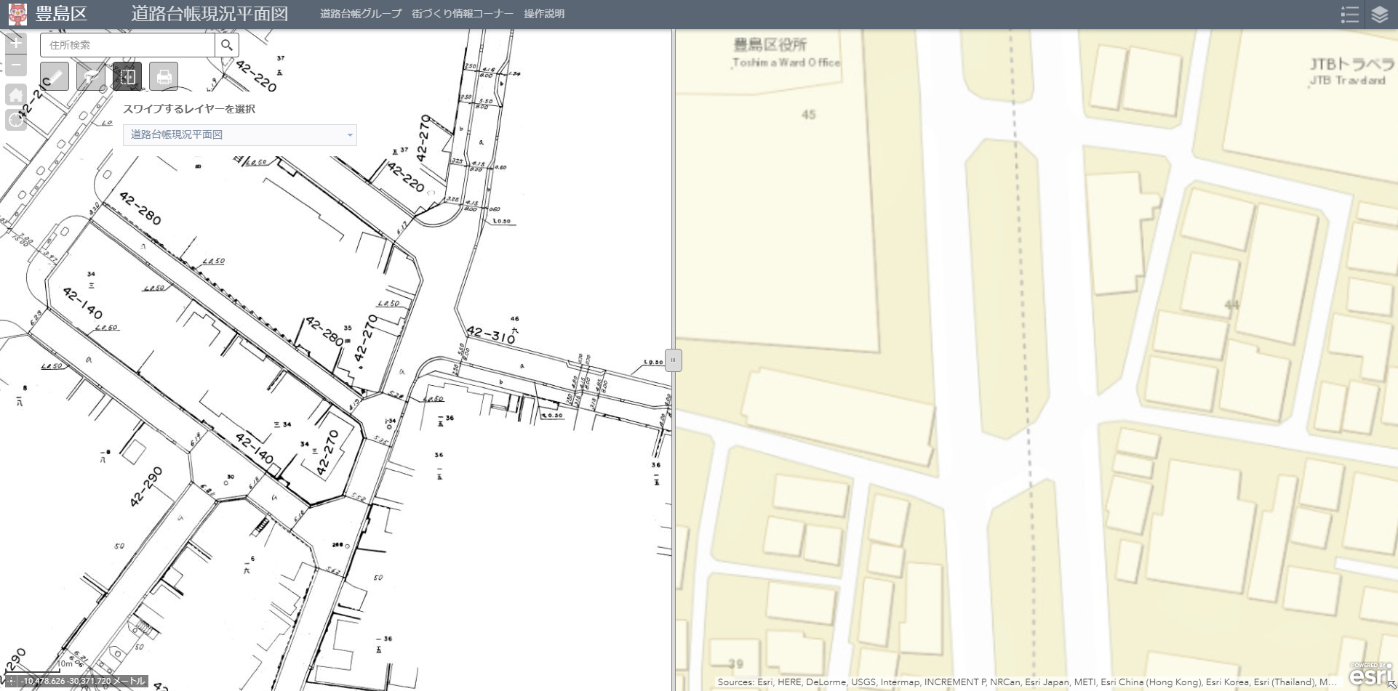Click the coordinate crosshair button
Viewport: 1398px width, 691px height.
click(11, 682)
